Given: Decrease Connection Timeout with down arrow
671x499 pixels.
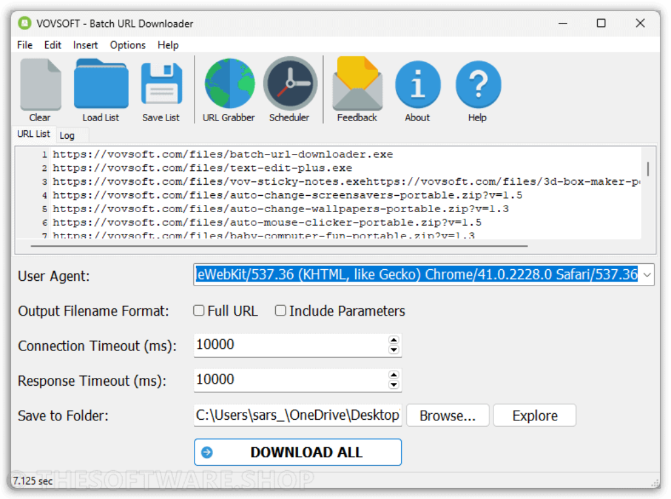Looking at the screenshot, I should (394, 350).
